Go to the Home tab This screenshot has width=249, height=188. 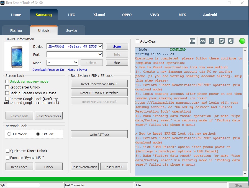click(x=16, y=15)
